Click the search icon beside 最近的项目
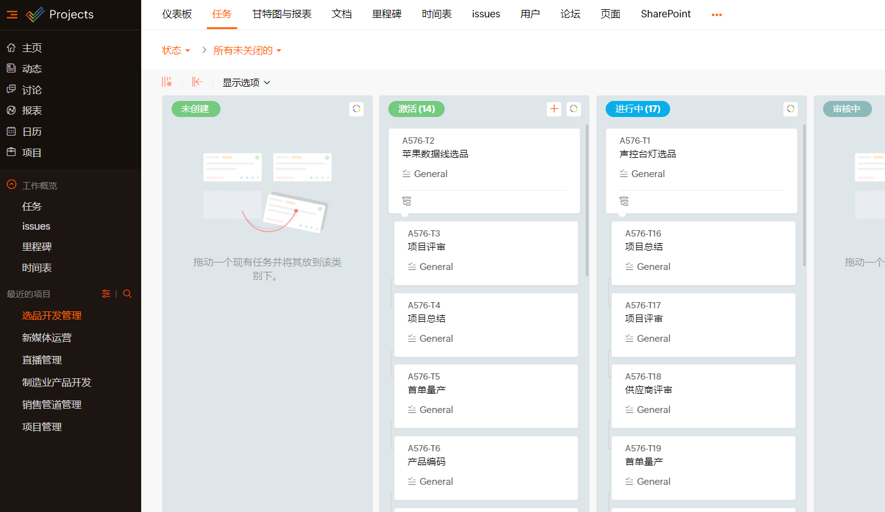 click(128, 294)
